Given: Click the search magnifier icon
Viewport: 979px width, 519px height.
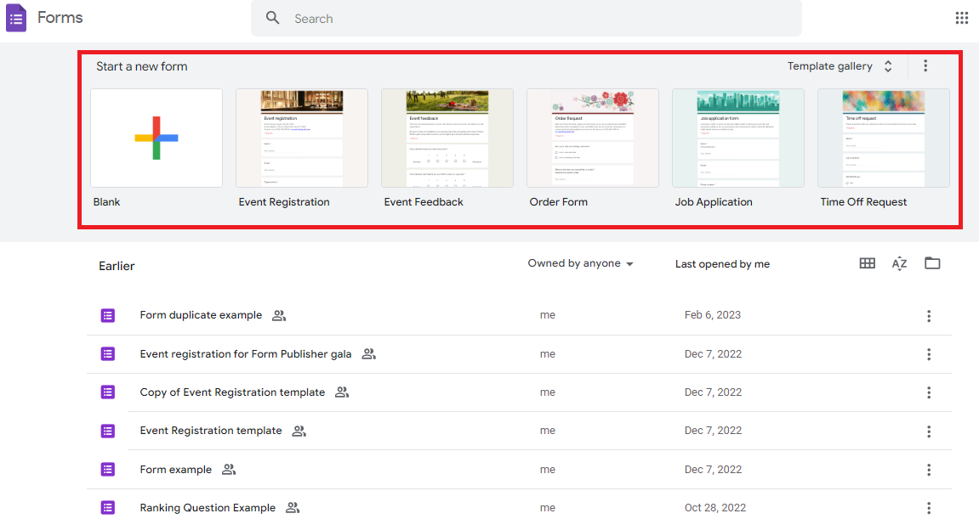Looking at the screenshot, I should pos(273,18).
